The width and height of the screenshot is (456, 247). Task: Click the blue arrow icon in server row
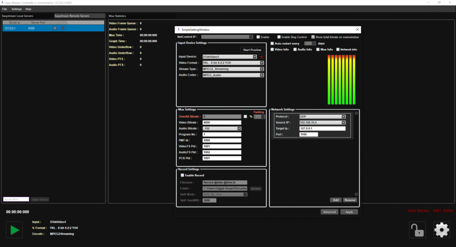click(x=55, y=28)
